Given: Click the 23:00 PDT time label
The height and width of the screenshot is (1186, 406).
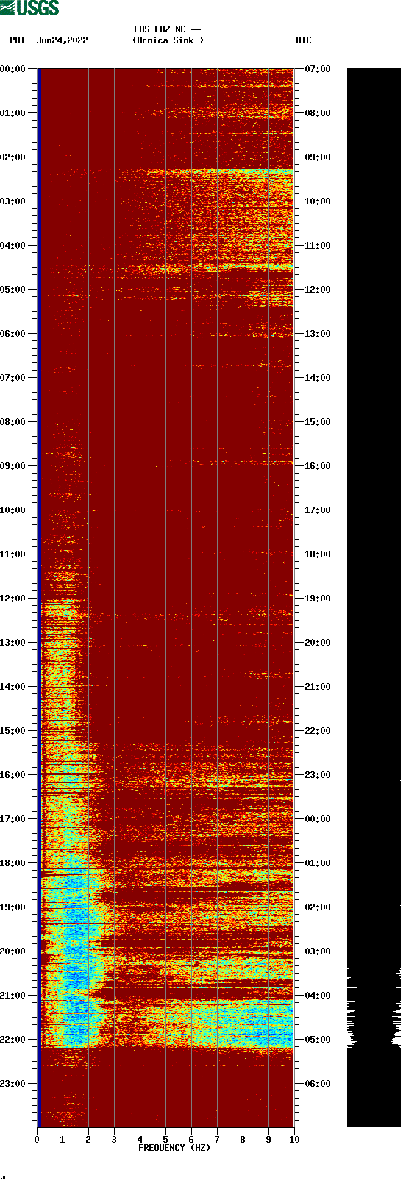Looking at the screenshot, I should 13,1083.
